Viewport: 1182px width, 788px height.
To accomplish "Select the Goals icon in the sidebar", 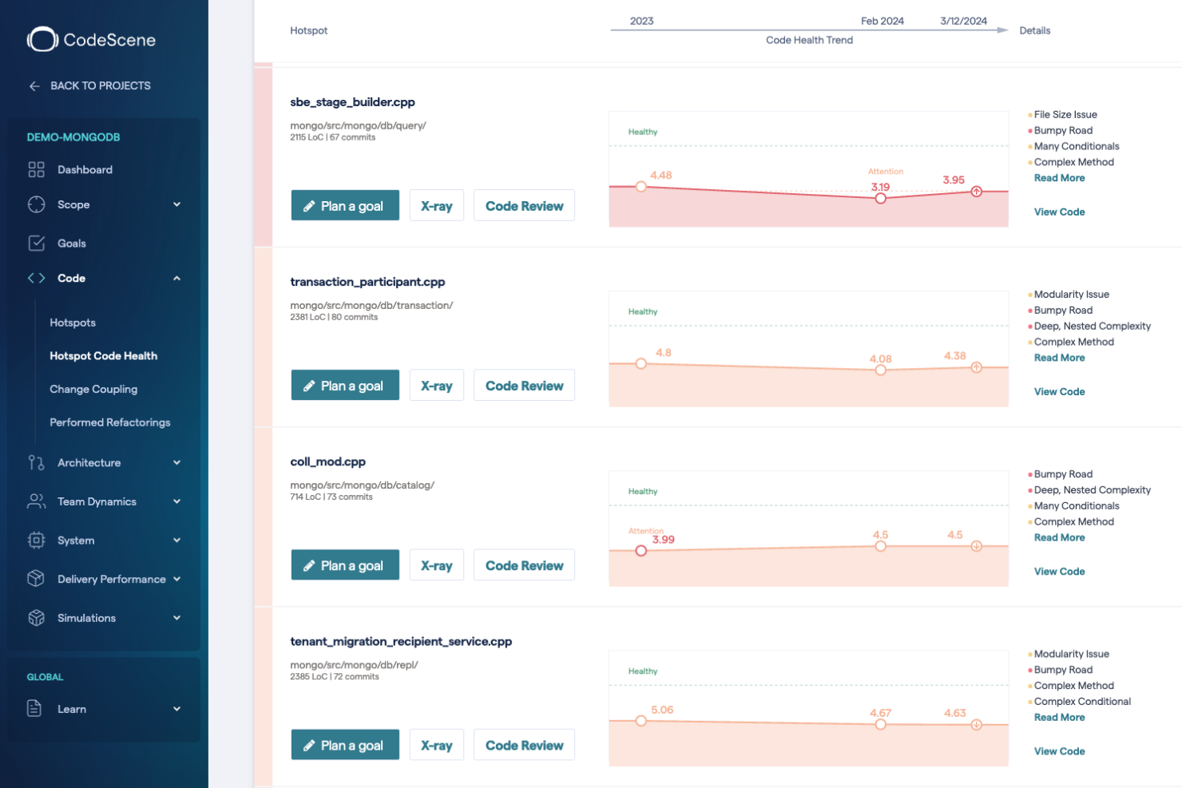I will (x=35, y=243).
